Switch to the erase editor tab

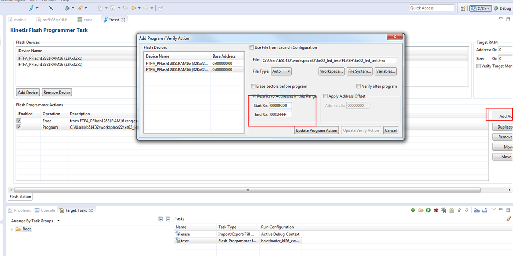85,20
